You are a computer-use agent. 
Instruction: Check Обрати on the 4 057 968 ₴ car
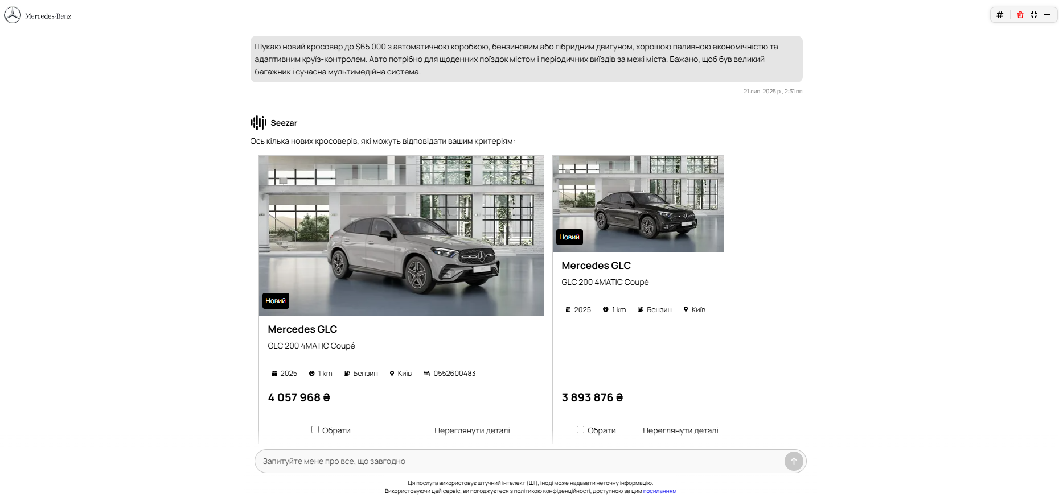pyautogui.click(x=315, y=430)
